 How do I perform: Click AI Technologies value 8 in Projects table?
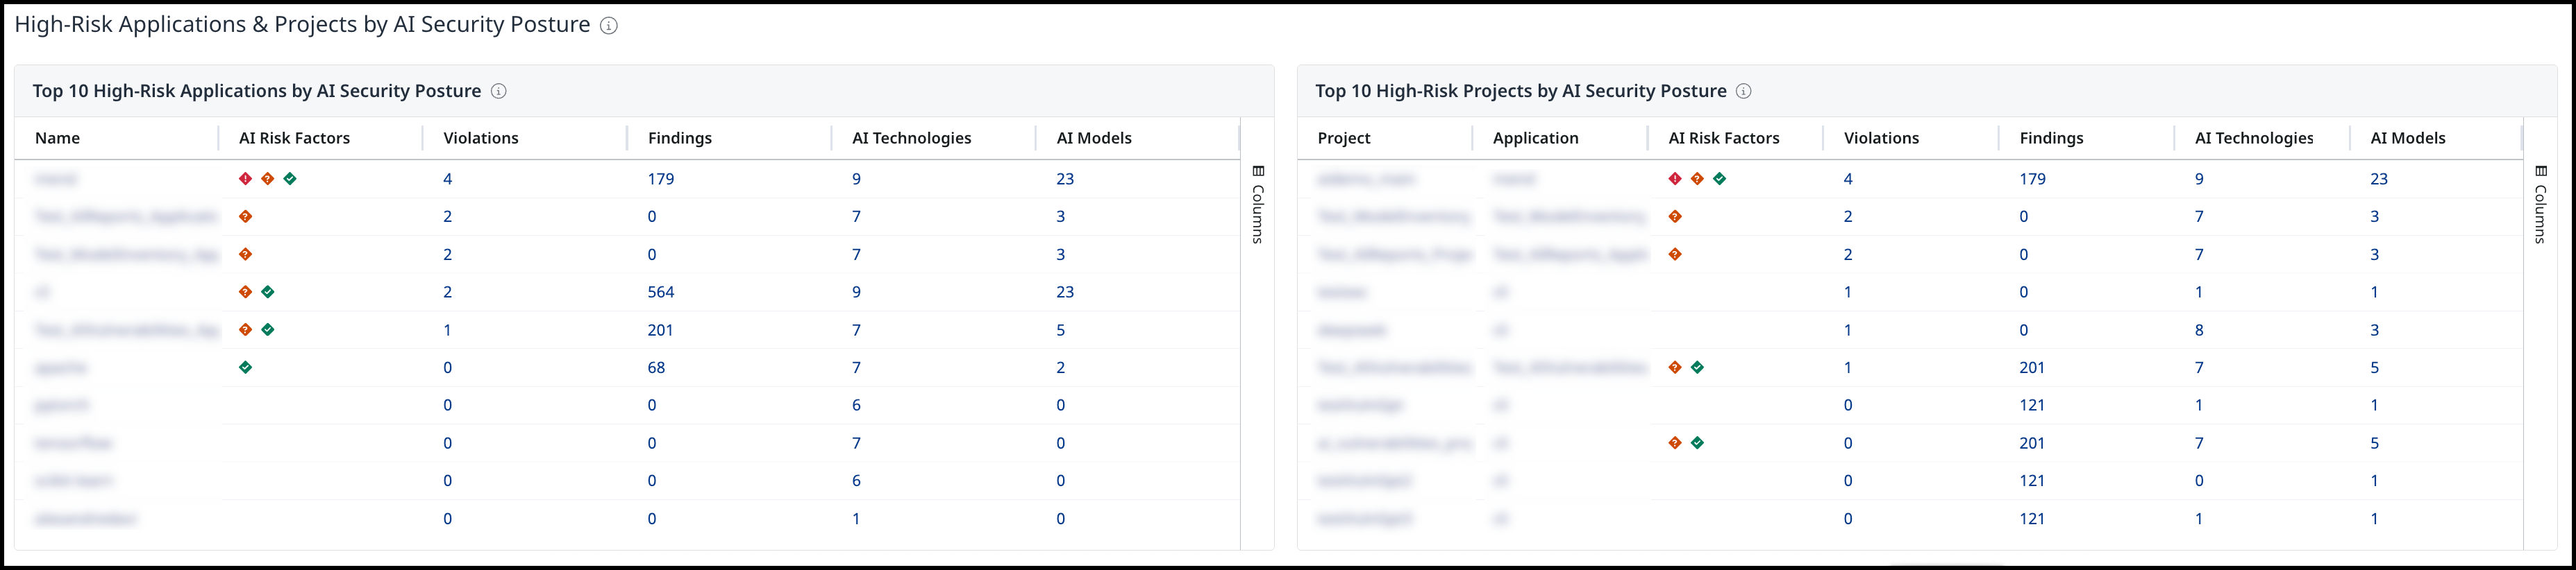coord(2199,329)
